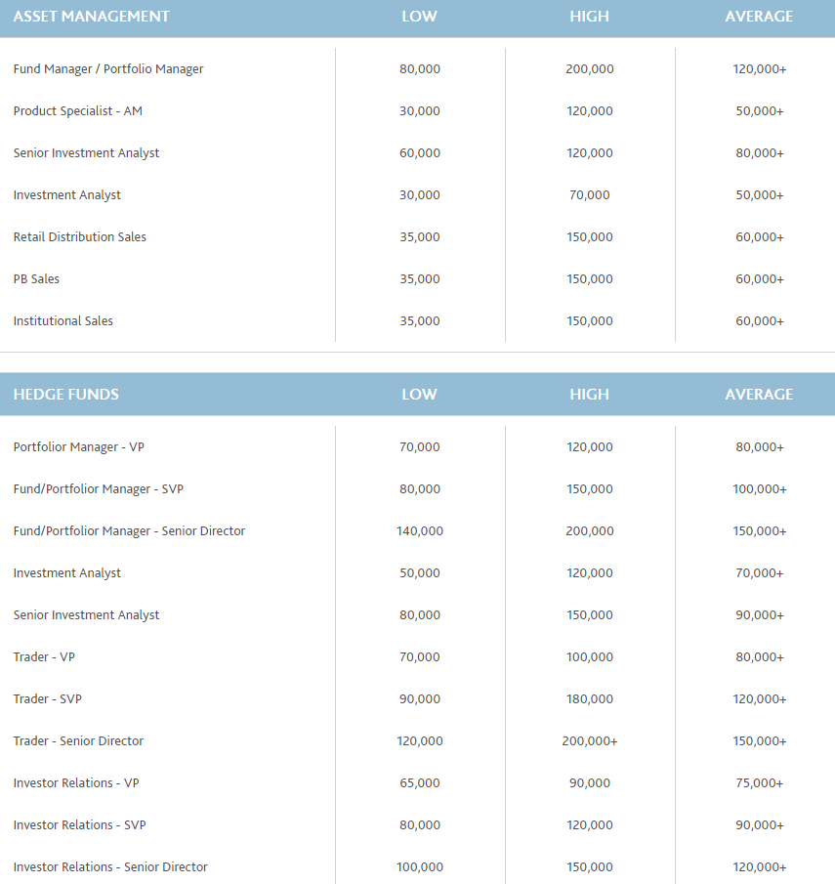Image resolution: width=835 pixels, height=884 pixels.
Task: Click Investor Relations - SVP low value 80,000
Action: (x=420, y=824)
